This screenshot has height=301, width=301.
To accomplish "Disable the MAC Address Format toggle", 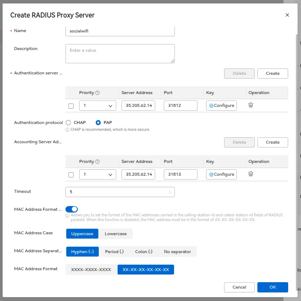I will (x=71, y=209).
